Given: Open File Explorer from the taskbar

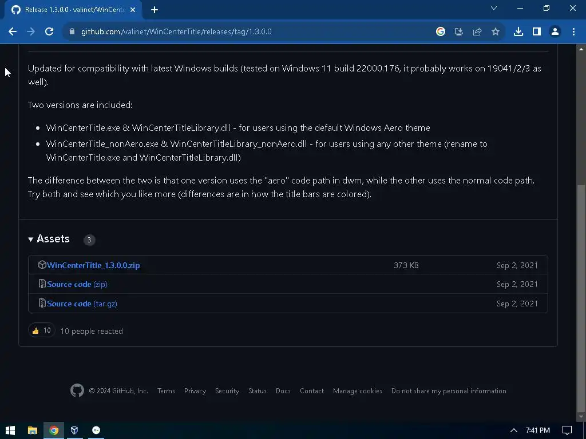Looking at the screenshot, I should 33,430.
